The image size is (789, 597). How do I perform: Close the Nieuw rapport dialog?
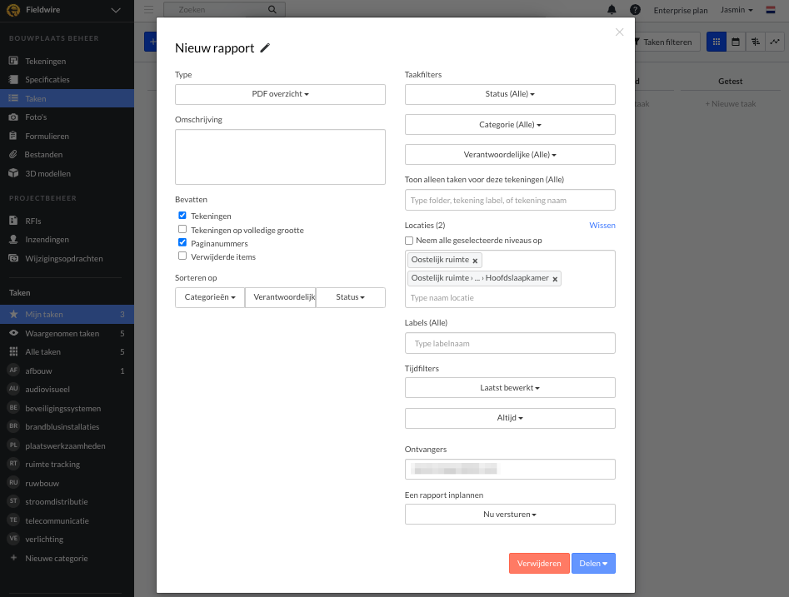(619, 32)
